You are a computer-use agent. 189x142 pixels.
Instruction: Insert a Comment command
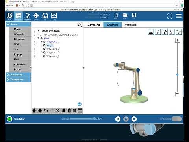[x=20, y=64]
